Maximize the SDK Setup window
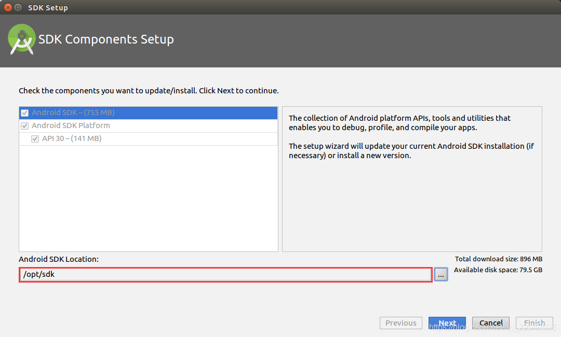The image size is (561, 337). 18,7
